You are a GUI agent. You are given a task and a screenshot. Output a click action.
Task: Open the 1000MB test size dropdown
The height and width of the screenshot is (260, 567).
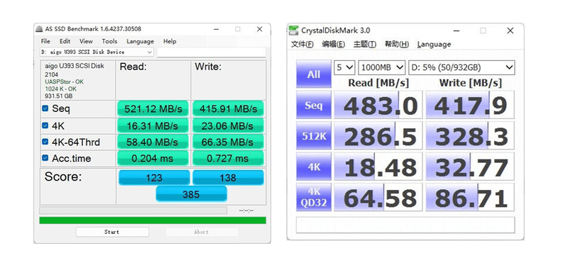(381, 67)
